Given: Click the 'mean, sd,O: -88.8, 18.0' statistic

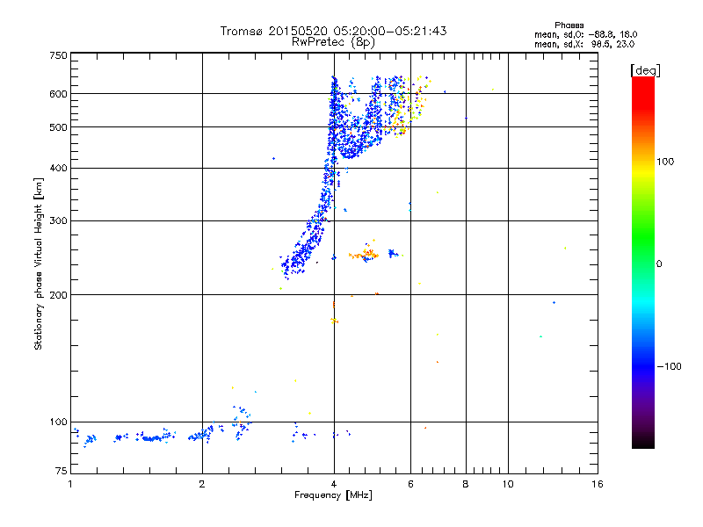Looking at the screenshot, I should point(585,34).
